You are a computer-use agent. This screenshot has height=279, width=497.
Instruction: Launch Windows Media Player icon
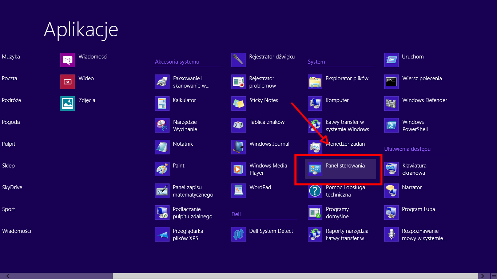coord(239,169)
